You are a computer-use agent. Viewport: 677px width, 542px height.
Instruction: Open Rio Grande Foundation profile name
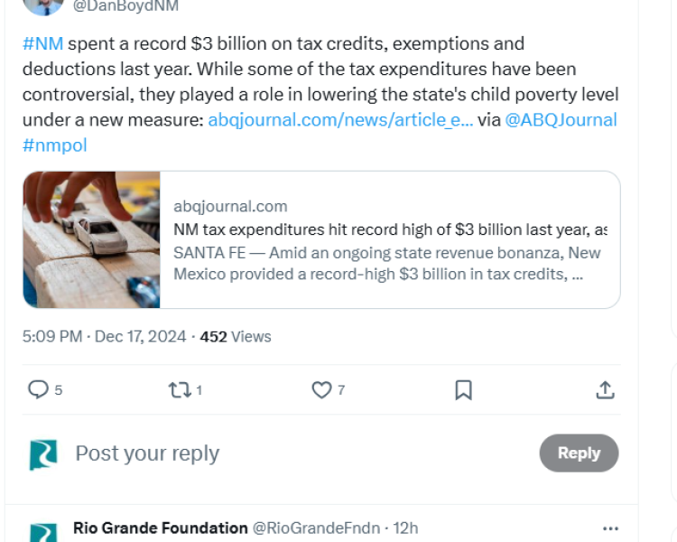point(161,528)
